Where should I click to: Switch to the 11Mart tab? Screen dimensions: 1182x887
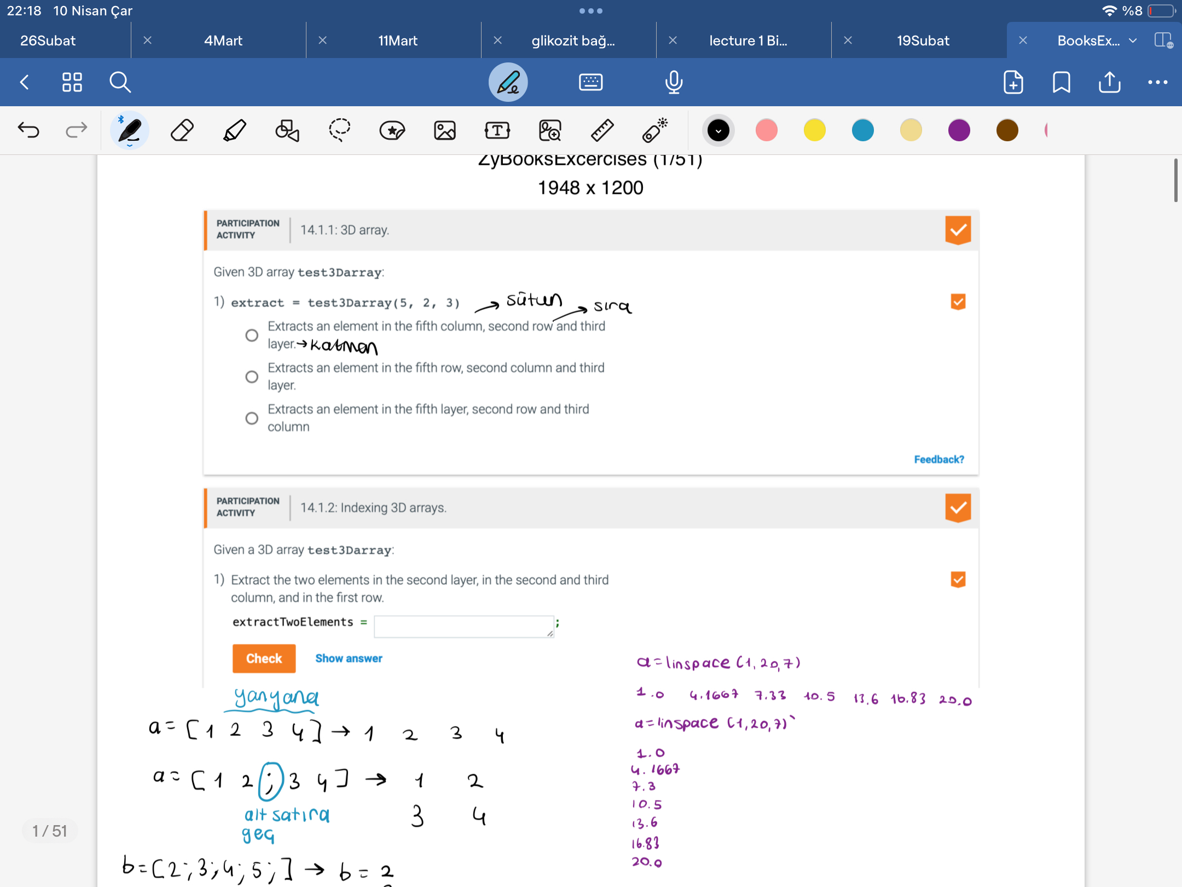pos(398,41)
